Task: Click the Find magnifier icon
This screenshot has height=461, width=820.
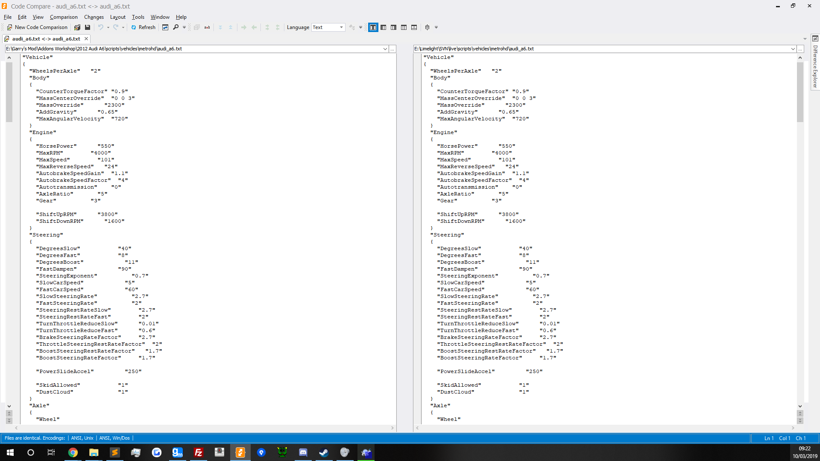Action: coord(176,27)
